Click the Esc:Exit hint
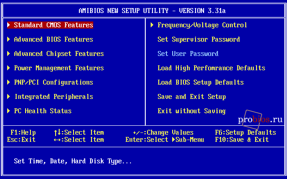The height and width of the screenshot is (179, 287). [x=21, y=140]
